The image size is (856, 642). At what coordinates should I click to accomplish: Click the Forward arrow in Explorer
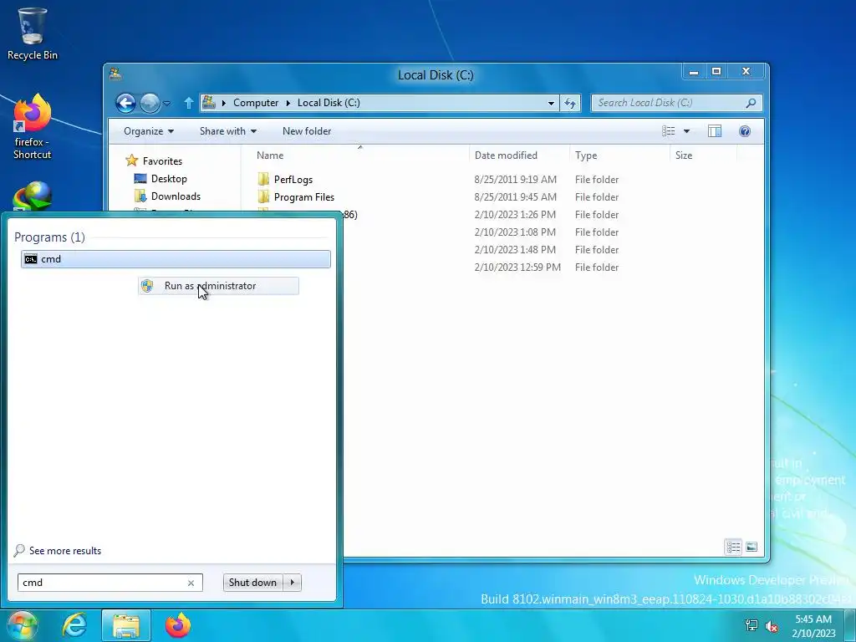pos(150,103)
